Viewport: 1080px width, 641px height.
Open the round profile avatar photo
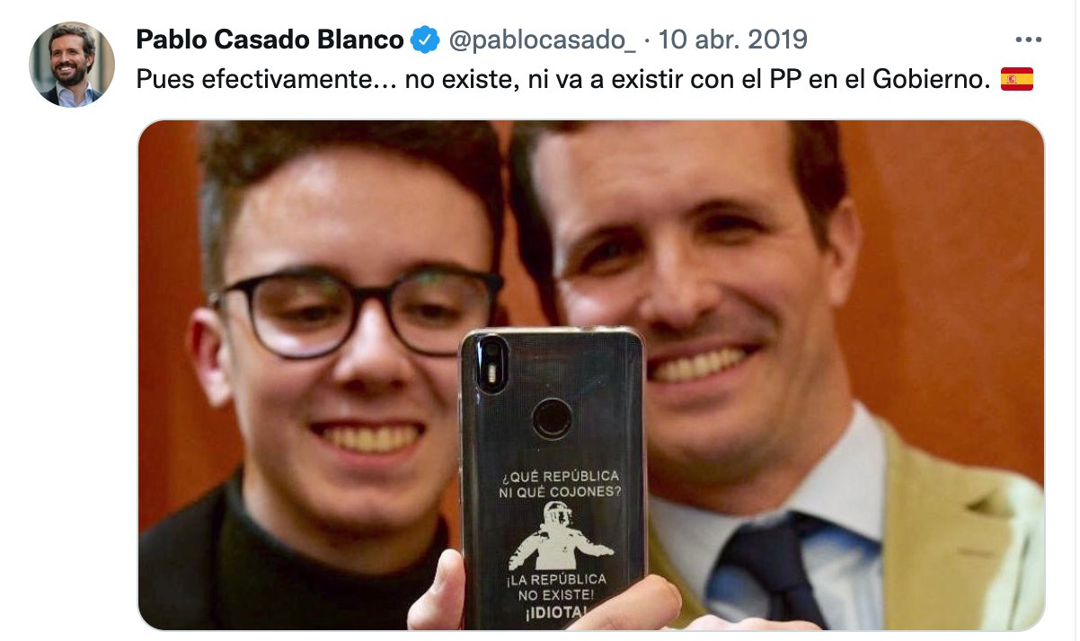point(72,65)
